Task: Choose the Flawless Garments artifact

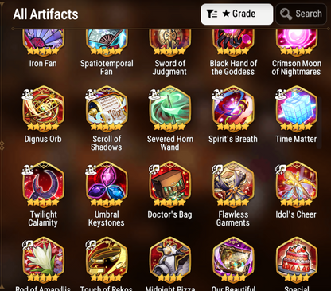Action: point(233,185)
